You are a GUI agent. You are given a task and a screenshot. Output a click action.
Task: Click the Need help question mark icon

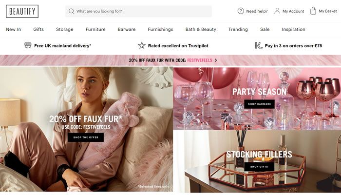point(241,11)
